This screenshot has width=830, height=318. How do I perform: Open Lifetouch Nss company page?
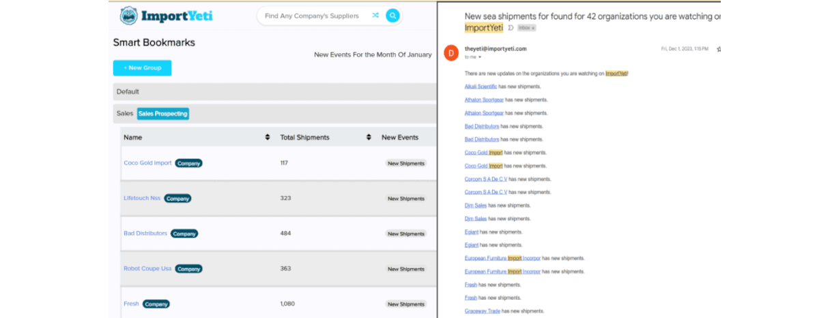click(x=142, y=198)
